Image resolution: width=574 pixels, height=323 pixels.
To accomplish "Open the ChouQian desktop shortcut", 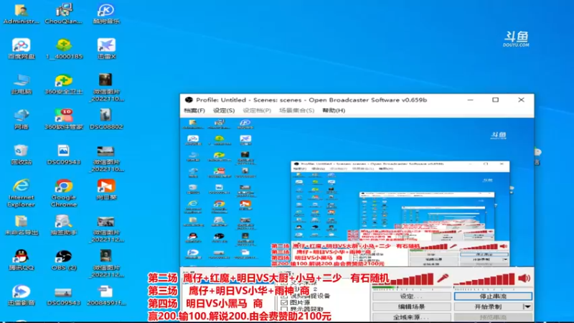I will (x=64, y=14).
